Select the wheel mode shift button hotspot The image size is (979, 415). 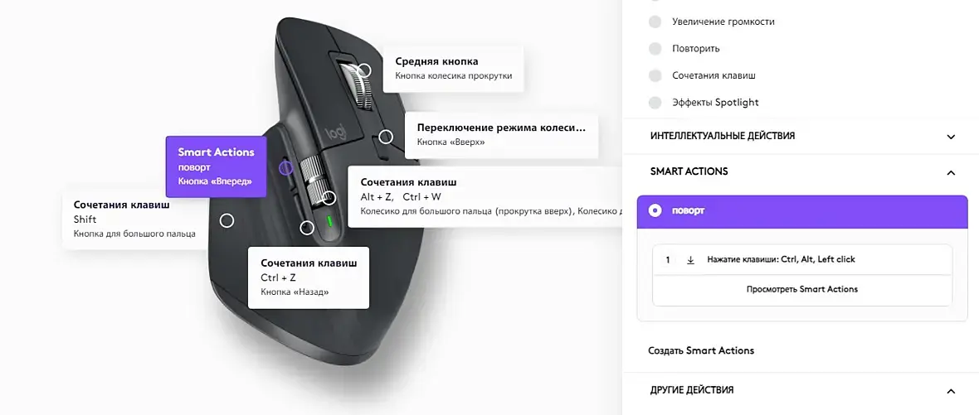tap(387, 137)
